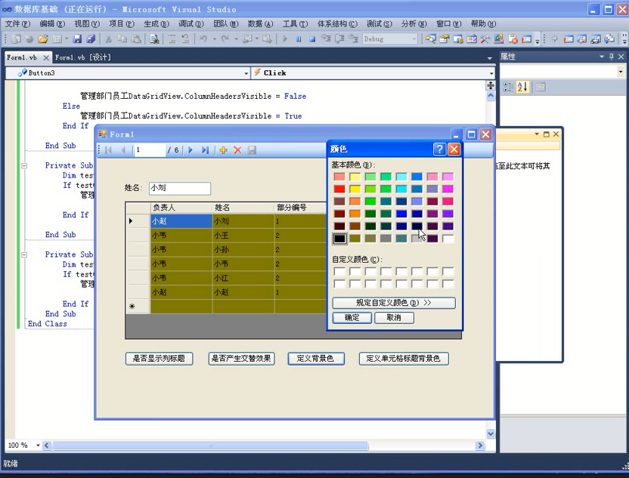Select the 小王 cell in the grid
Image resolution: width=629 pixels, height=478 pixels.
click(243, 235)
